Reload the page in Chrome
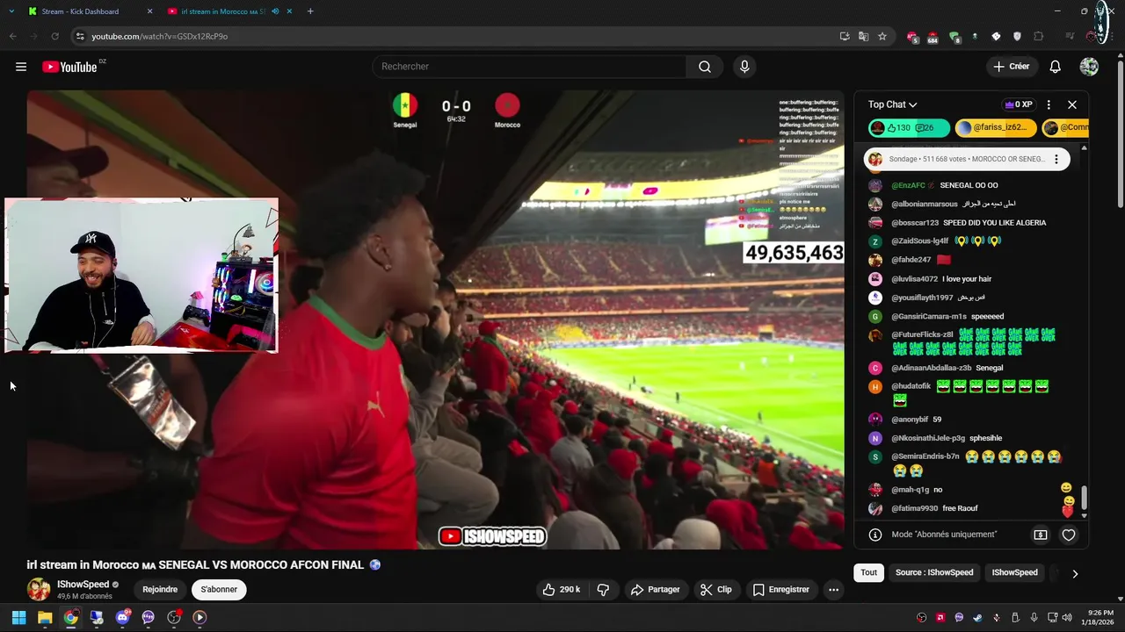Image resolution: width=1125 pixels, height=632 pixels. coord(54,36)
